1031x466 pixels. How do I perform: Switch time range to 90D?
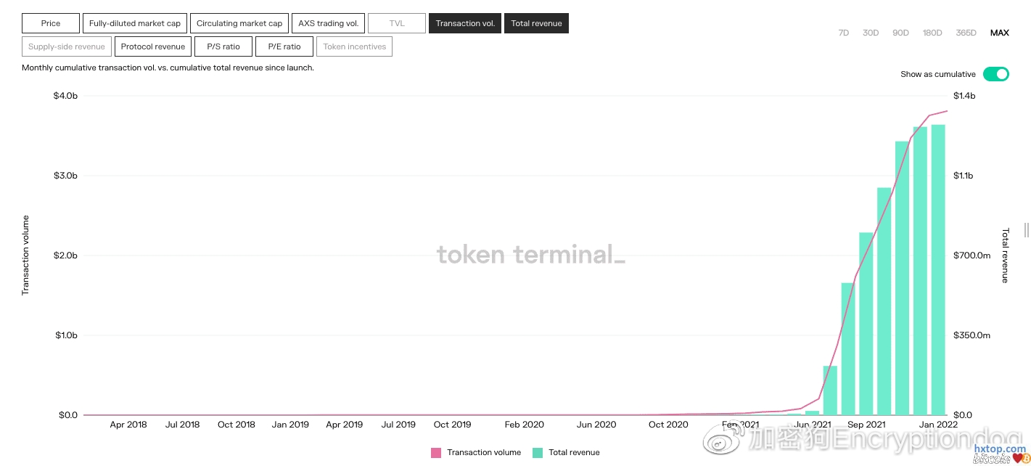900,33
